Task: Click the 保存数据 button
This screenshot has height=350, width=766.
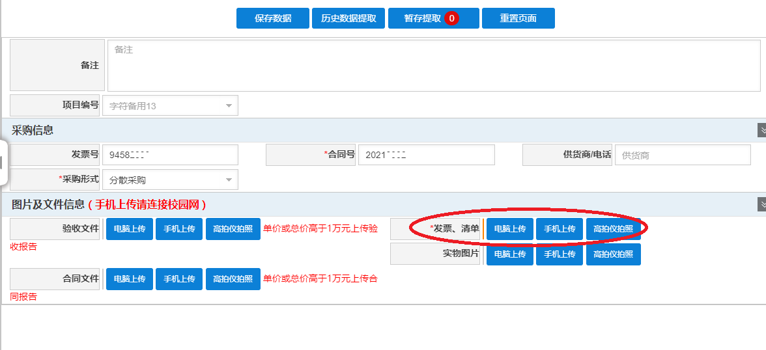Action: click(x=272, y=18)
